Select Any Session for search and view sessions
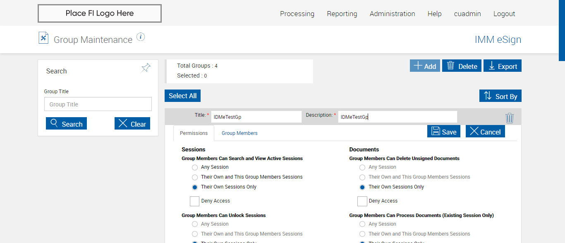Screen dimensions: 565x243 (x=195, y=168)
